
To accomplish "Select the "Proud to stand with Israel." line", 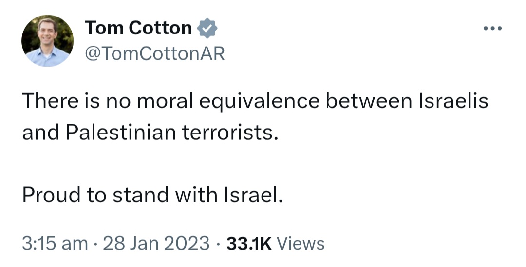I will [x=152, y=195].
